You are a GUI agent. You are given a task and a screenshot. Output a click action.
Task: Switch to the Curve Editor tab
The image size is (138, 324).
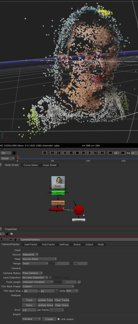pos(31,165)
